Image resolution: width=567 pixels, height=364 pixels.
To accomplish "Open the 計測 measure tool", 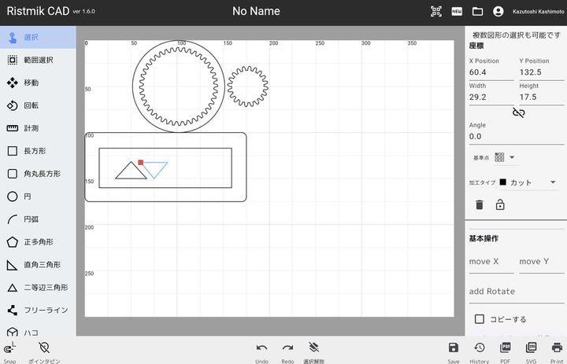I will coord(38,128).
